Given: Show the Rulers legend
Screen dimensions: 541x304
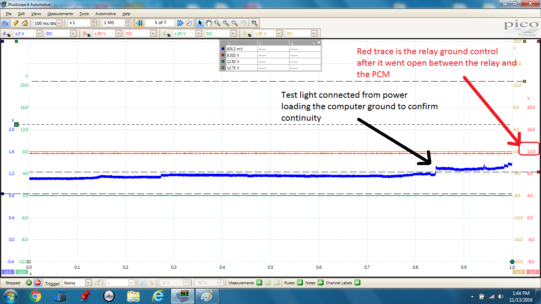Looking at the screenshot, I should click(x=299, y=283).
